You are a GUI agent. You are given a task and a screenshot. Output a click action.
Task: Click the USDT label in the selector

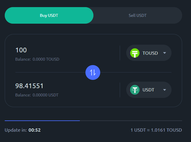point(148,90)
